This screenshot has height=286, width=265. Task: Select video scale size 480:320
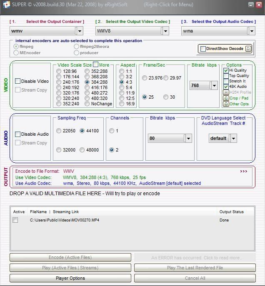point(87,98)
